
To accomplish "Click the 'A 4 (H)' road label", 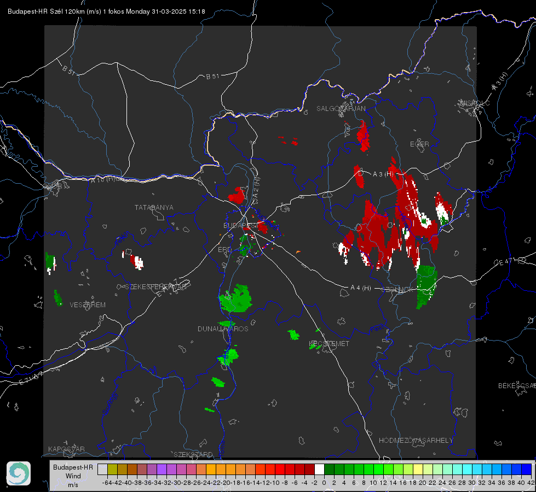I will pos(361,288).
